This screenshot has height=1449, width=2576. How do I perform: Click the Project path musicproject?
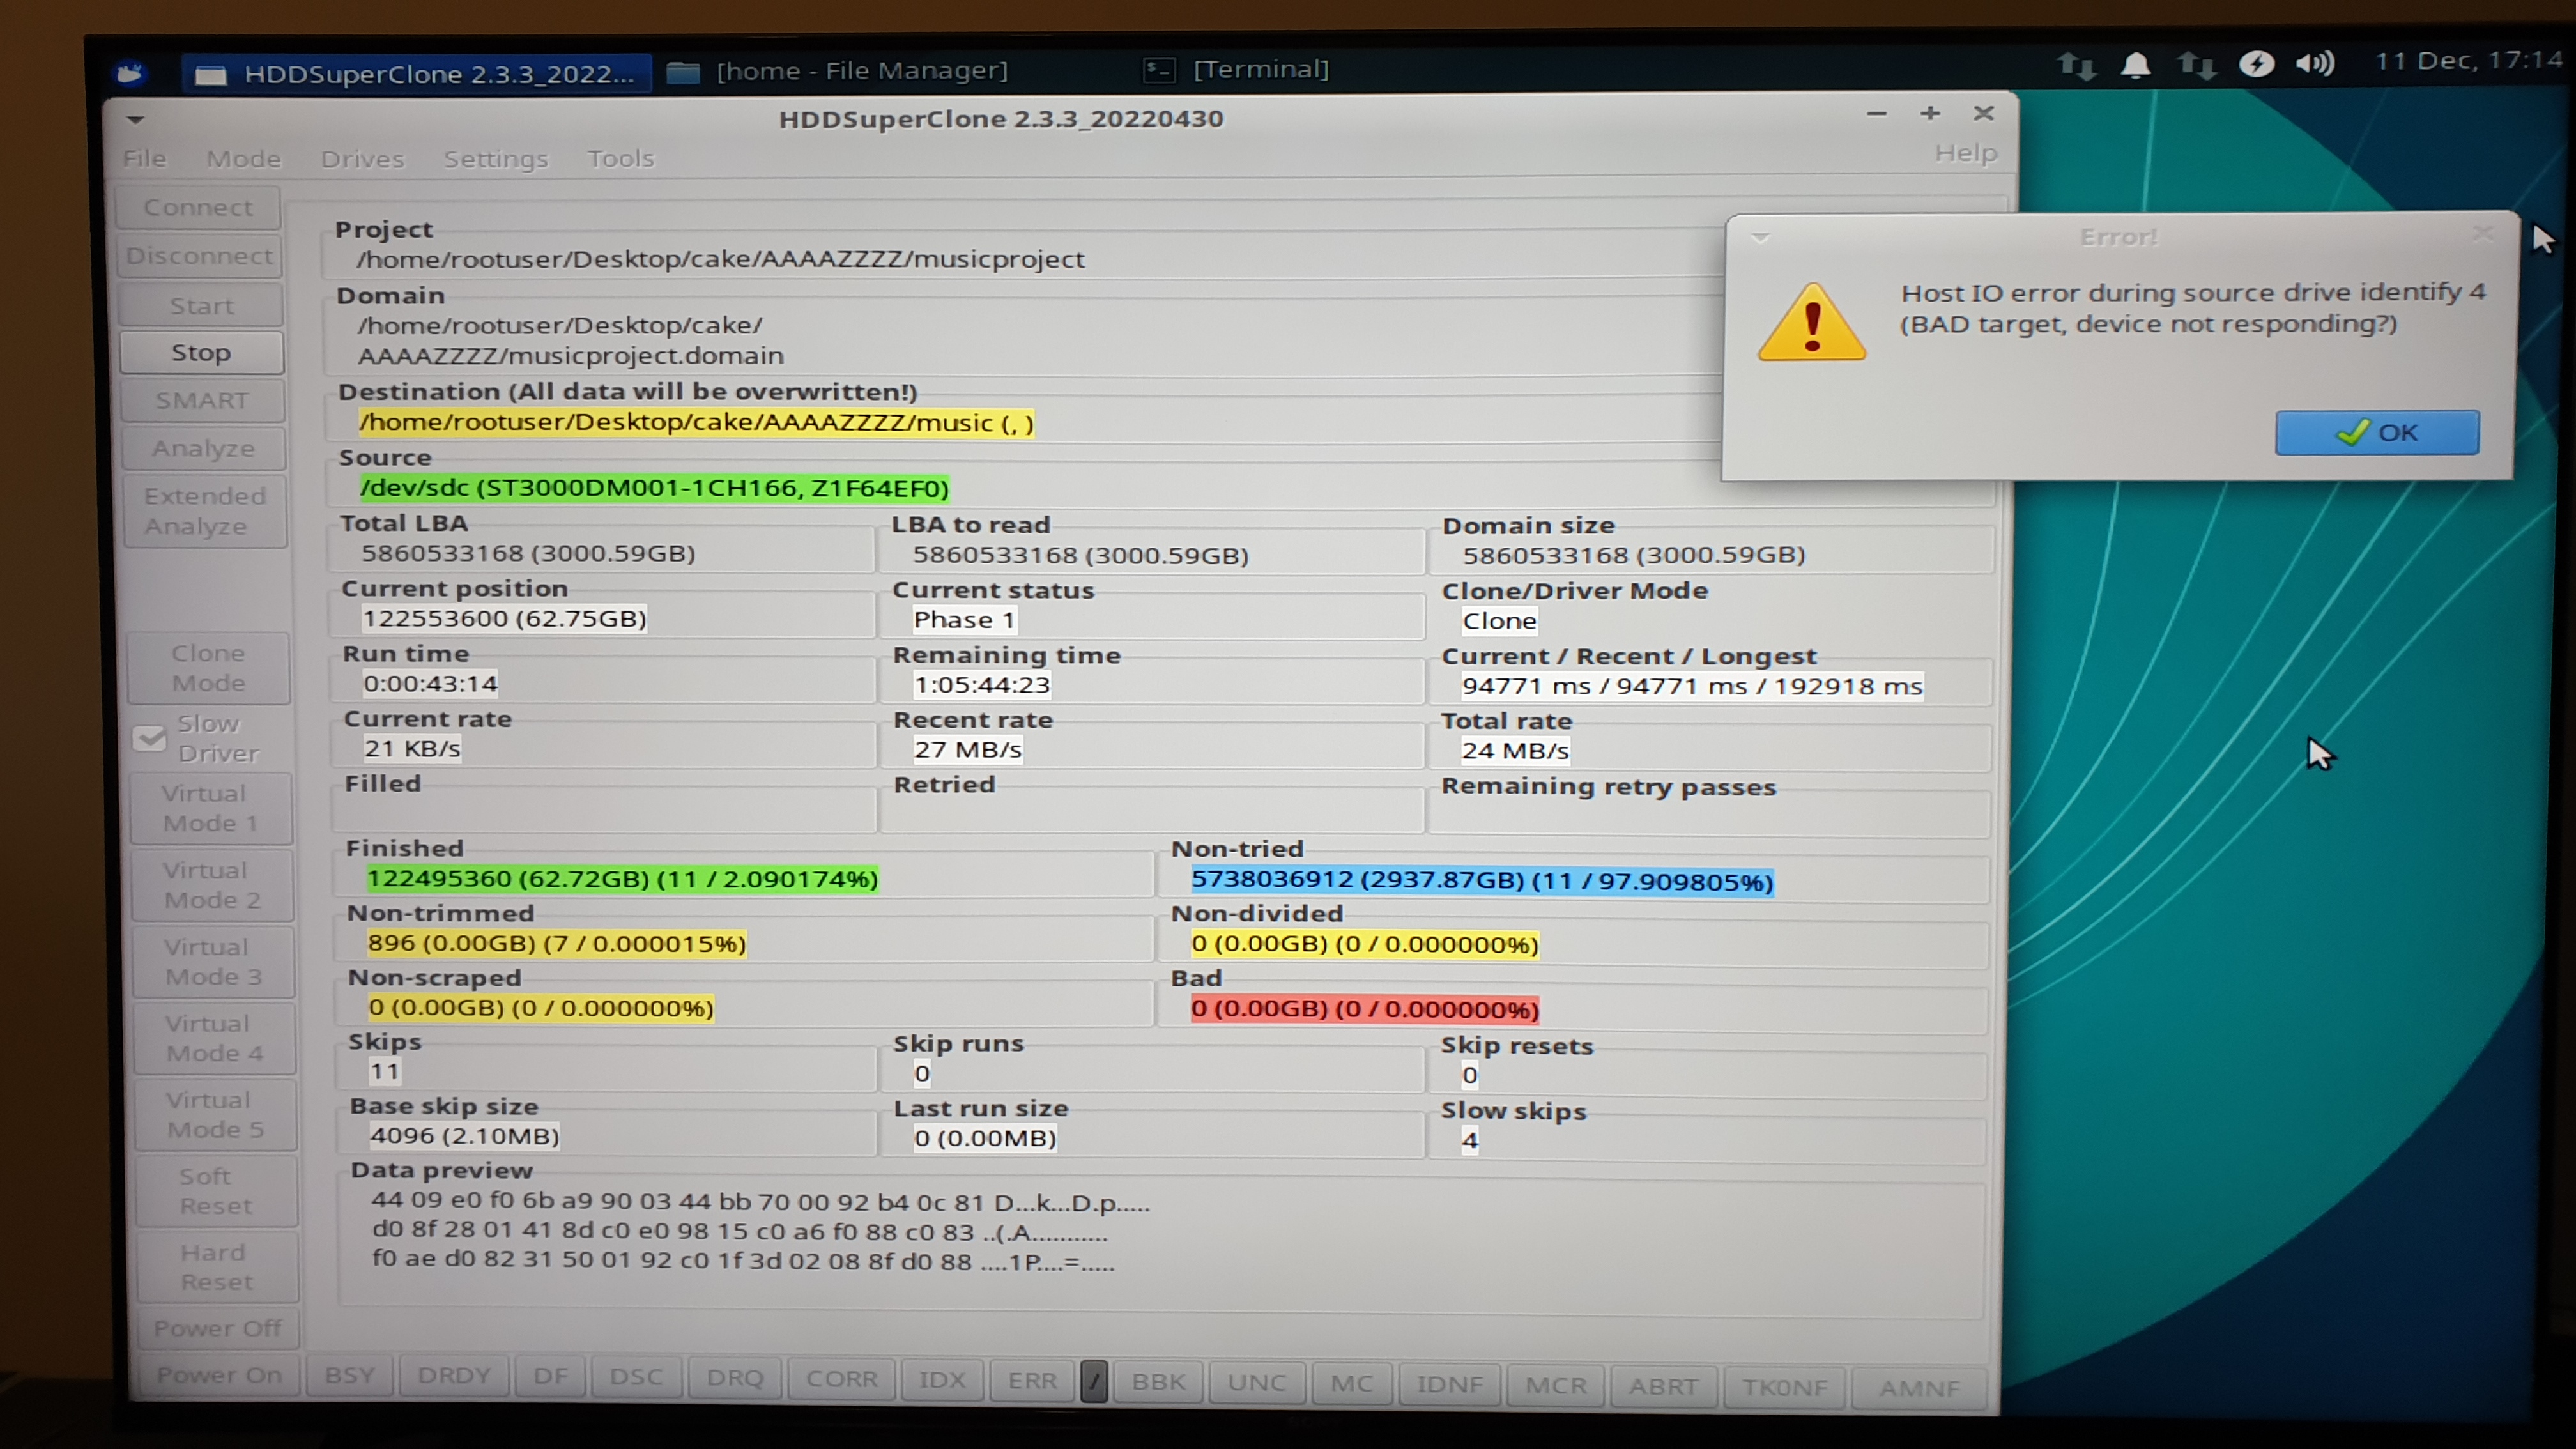click(720, 260)
